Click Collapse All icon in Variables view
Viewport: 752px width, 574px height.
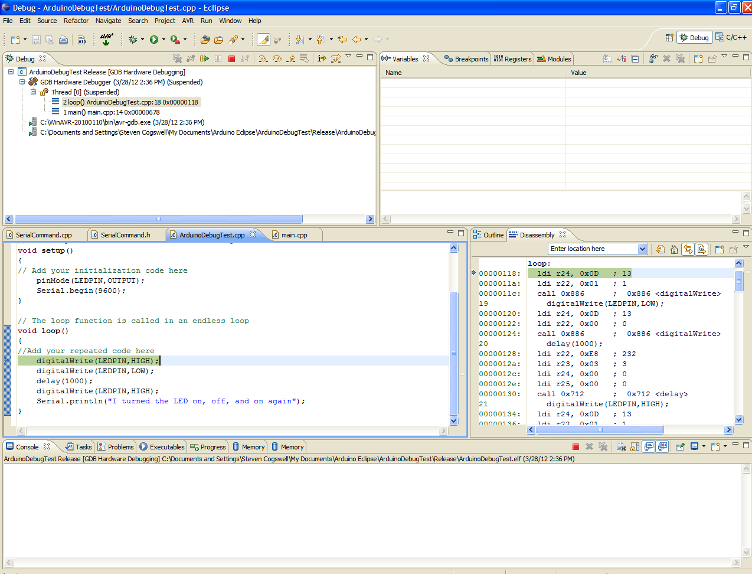coord(635,58)
